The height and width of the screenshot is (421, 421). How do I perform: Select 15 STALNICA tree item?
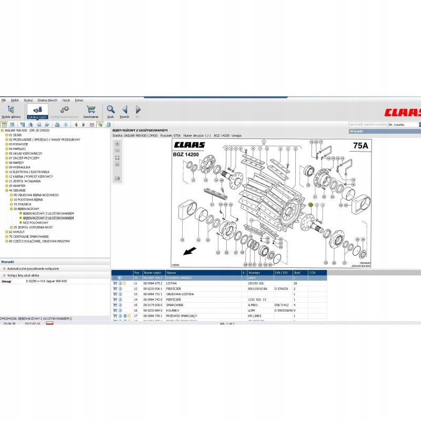click(x=22, y=204)
